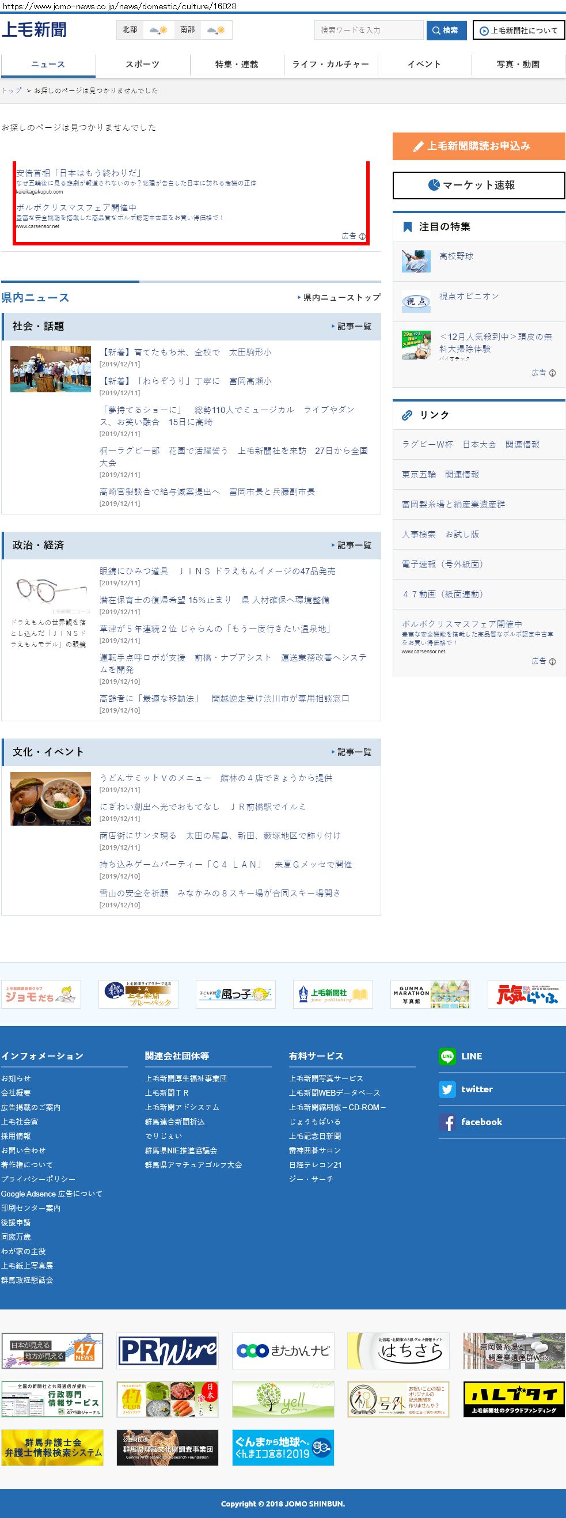Open the udon bowl article thumbnail
The height and width of the screenshot is (1518, 566).
51,798
